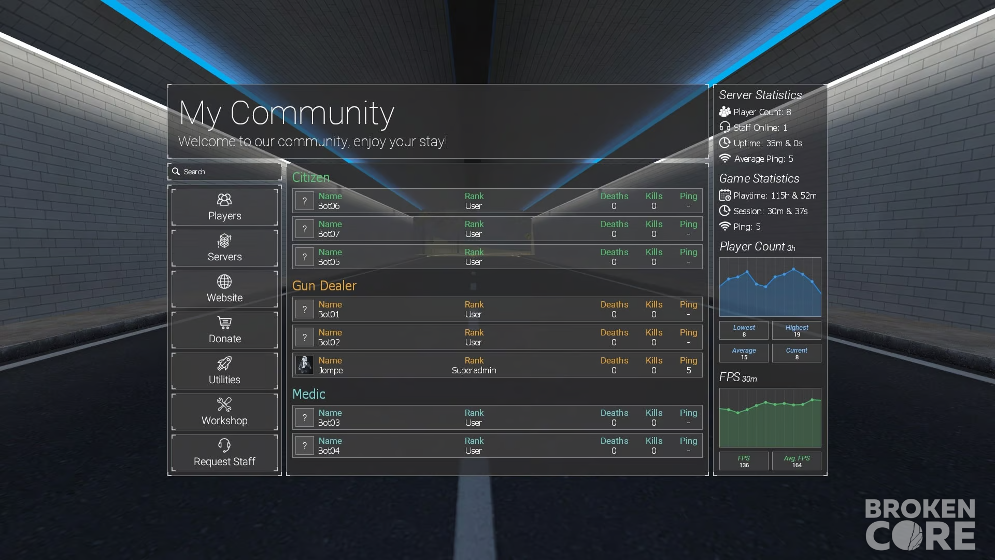Click the My Community title
The height and width of the screenshot is (560, 995).
click(x=287, y=113)
